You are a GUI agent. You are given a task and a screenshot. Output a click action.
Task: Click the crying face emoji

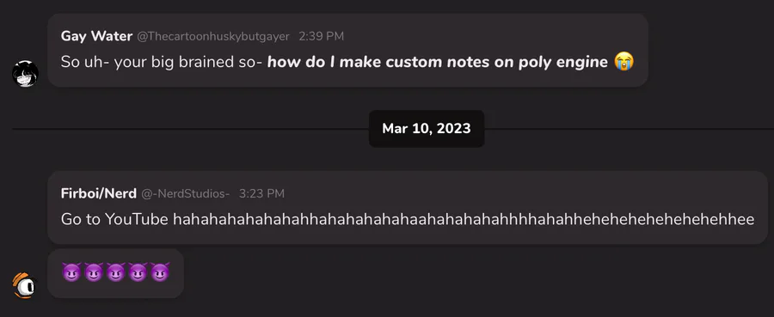click(x=624, y=62)
